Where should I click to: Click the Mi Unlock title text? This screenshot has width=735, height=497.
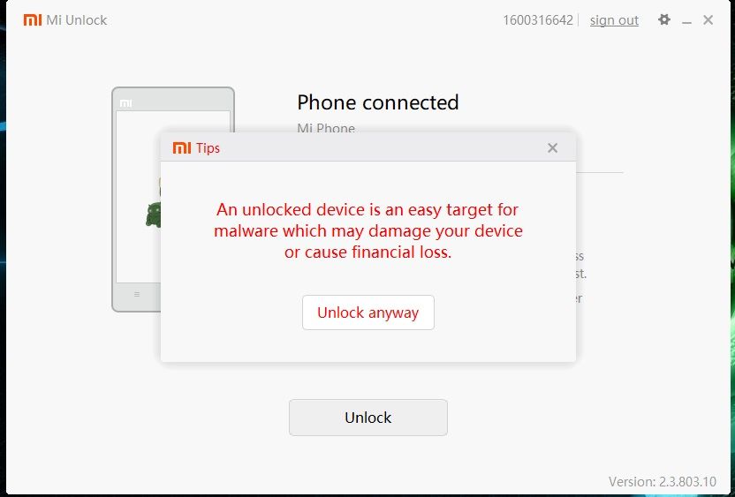click(76, 20)
